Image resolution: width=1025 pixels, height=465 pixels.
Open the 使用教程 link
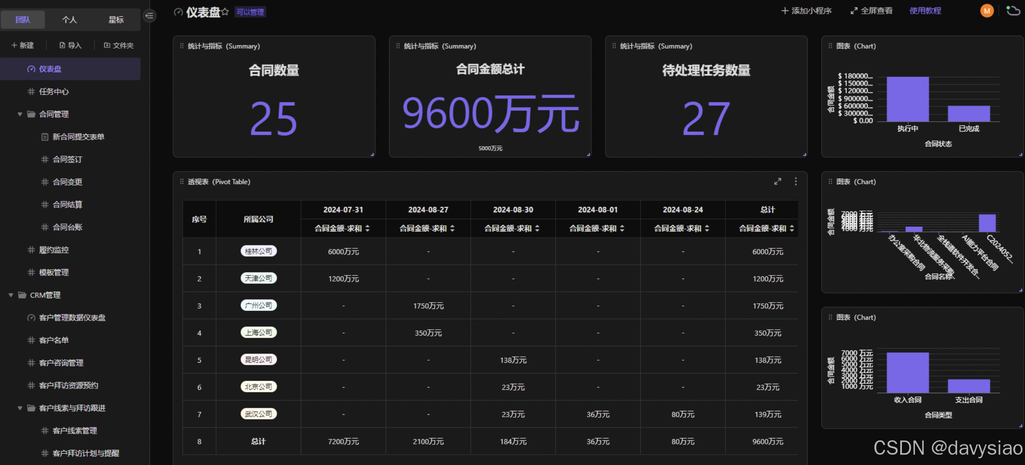[x=925, y=11]
